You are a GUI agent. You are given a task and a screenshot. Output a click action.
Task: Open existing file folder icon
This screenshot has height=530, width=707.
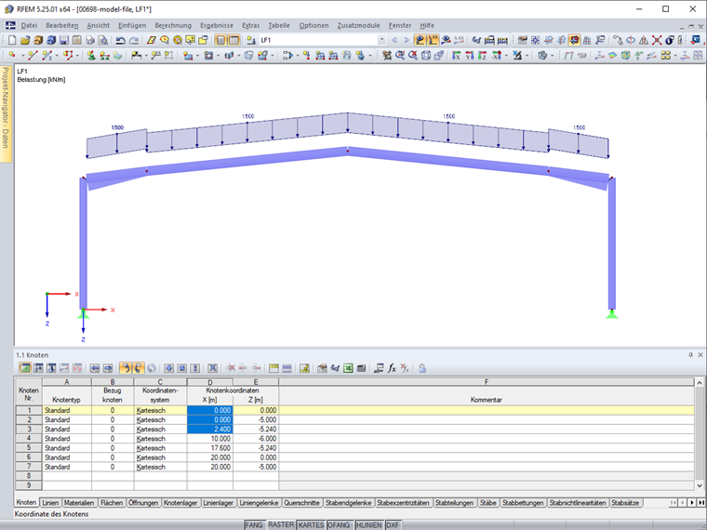[25, 40]
